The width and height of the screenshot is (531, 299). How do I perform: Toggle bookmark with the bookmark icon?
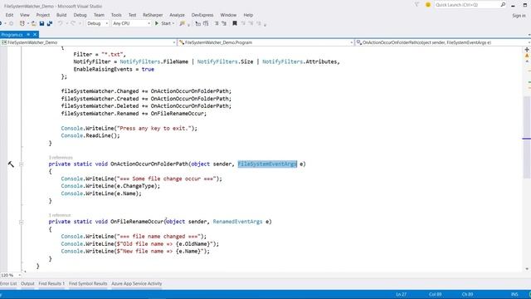pyautogui.click(x=235, y=23)
